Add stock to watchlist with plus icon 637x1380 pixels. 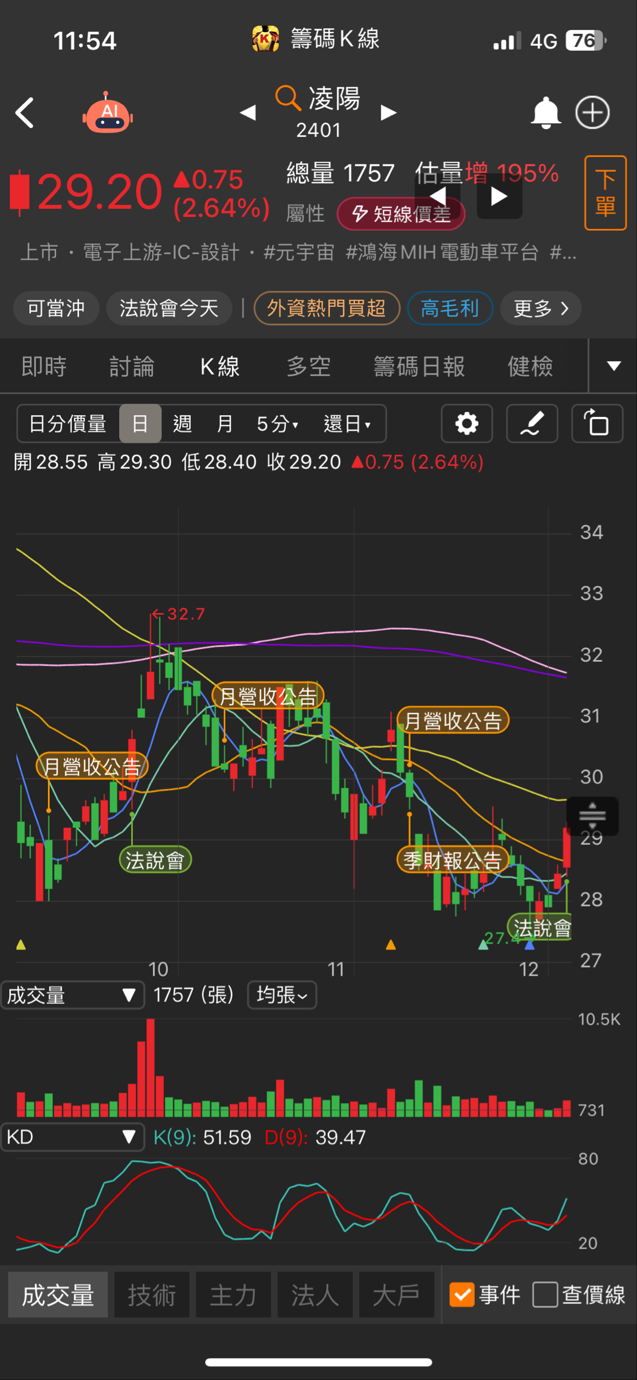pyautogui.click(x=592, y=112)
